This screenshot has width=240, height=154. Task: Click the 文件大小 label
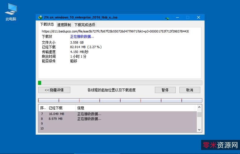(49, 43)
